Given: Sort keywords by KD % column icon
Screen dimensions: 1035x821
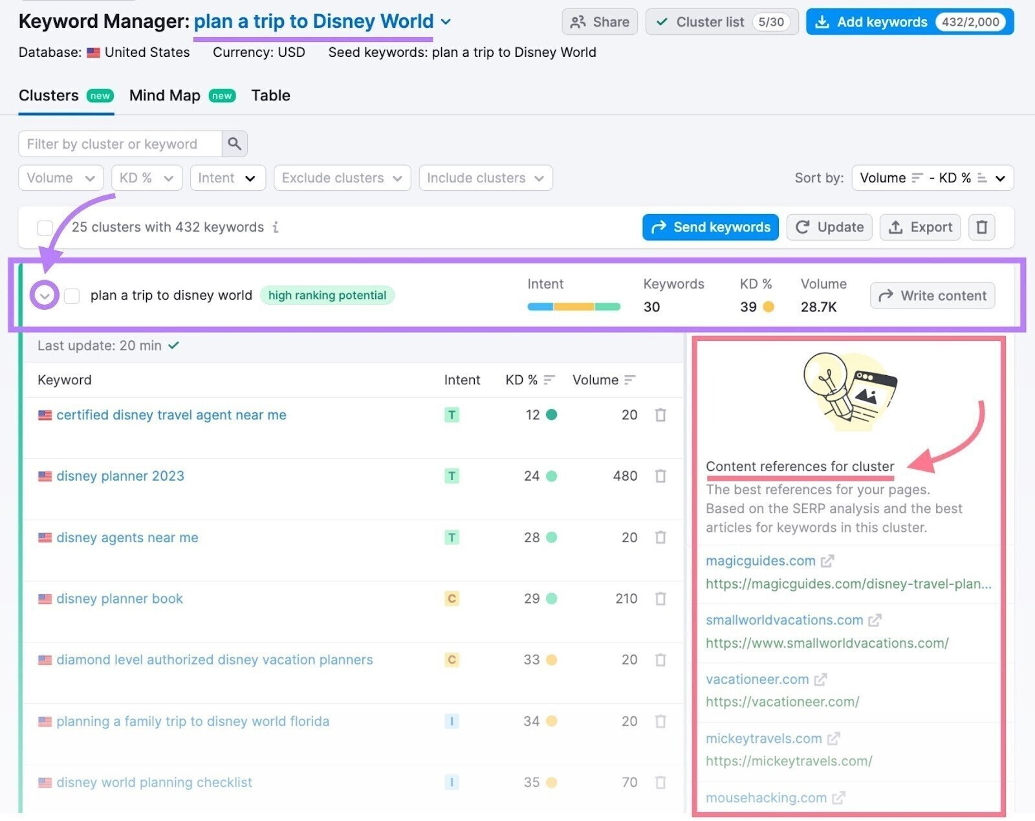Looking at the screenshot, I should pos(549,380).
